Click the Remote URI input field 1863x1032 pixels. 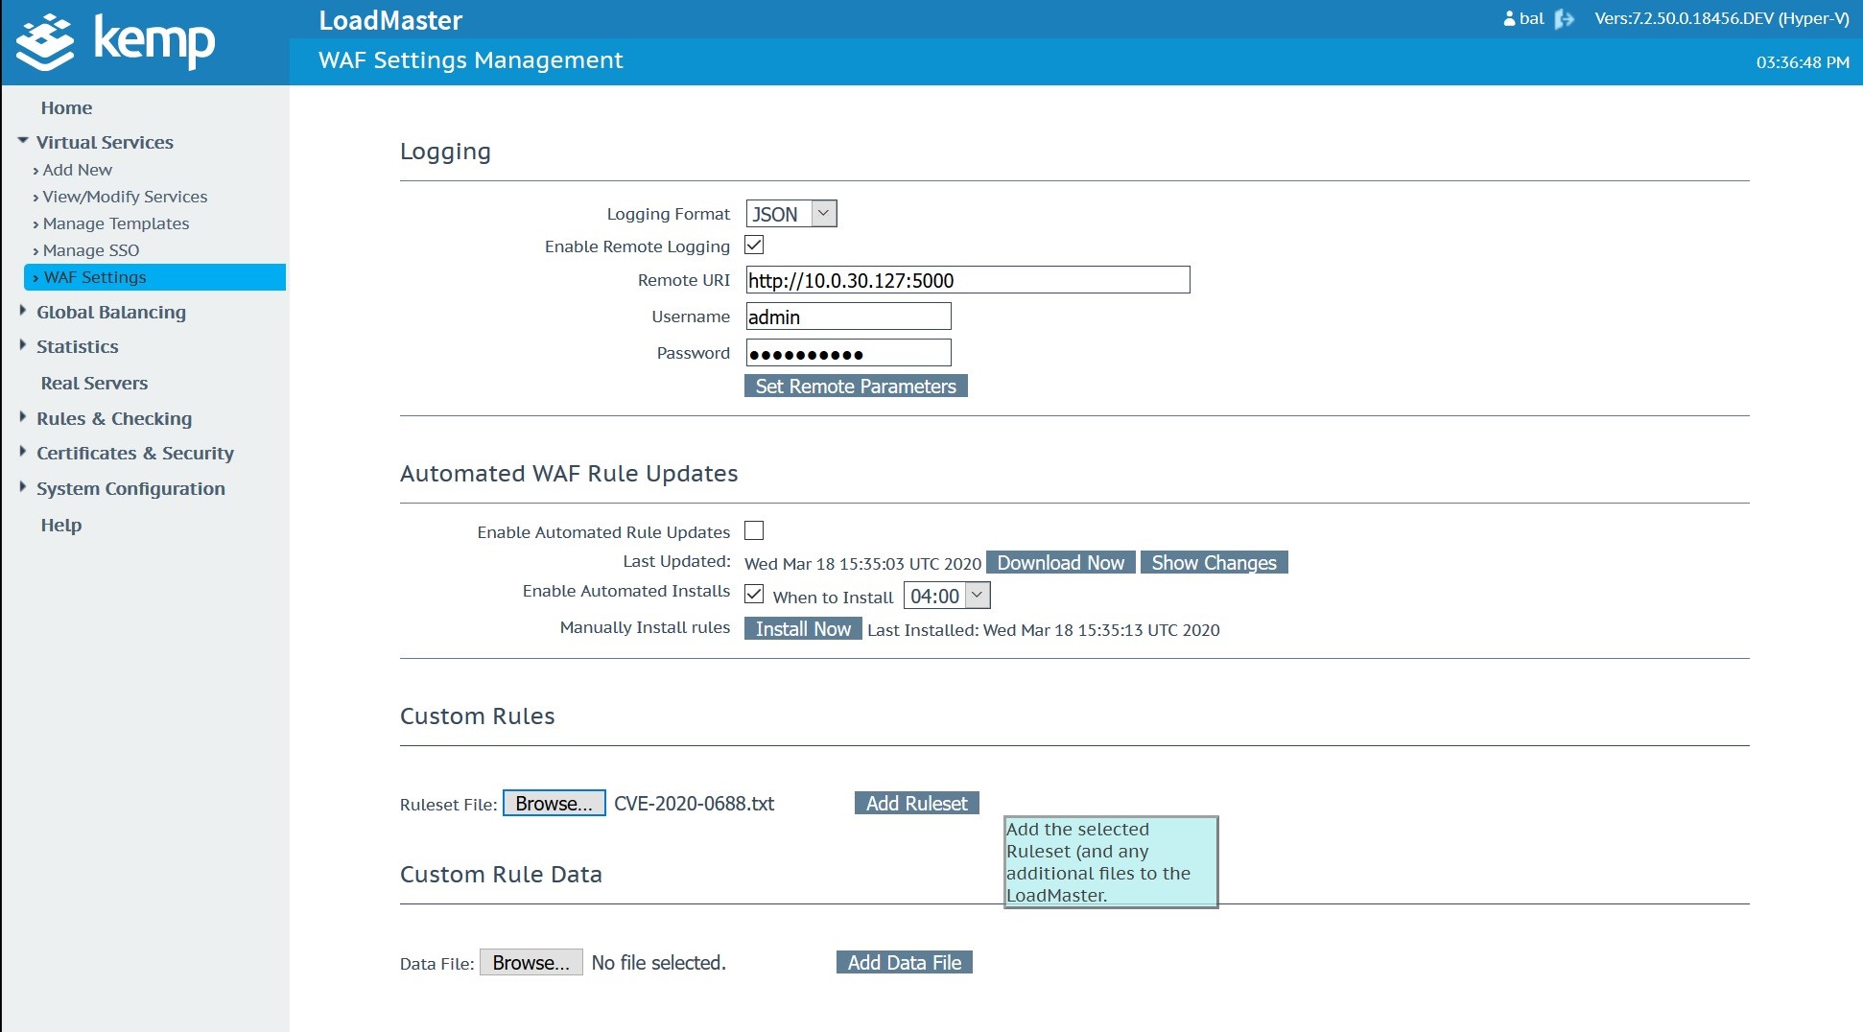[967, 280]
